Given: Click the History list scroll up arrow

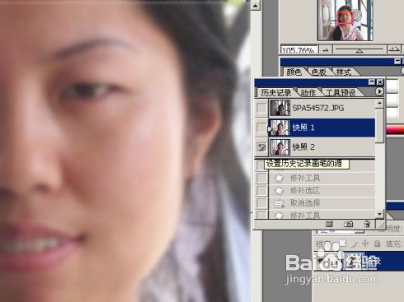Looking at the screenshot, I should [380, 104].
